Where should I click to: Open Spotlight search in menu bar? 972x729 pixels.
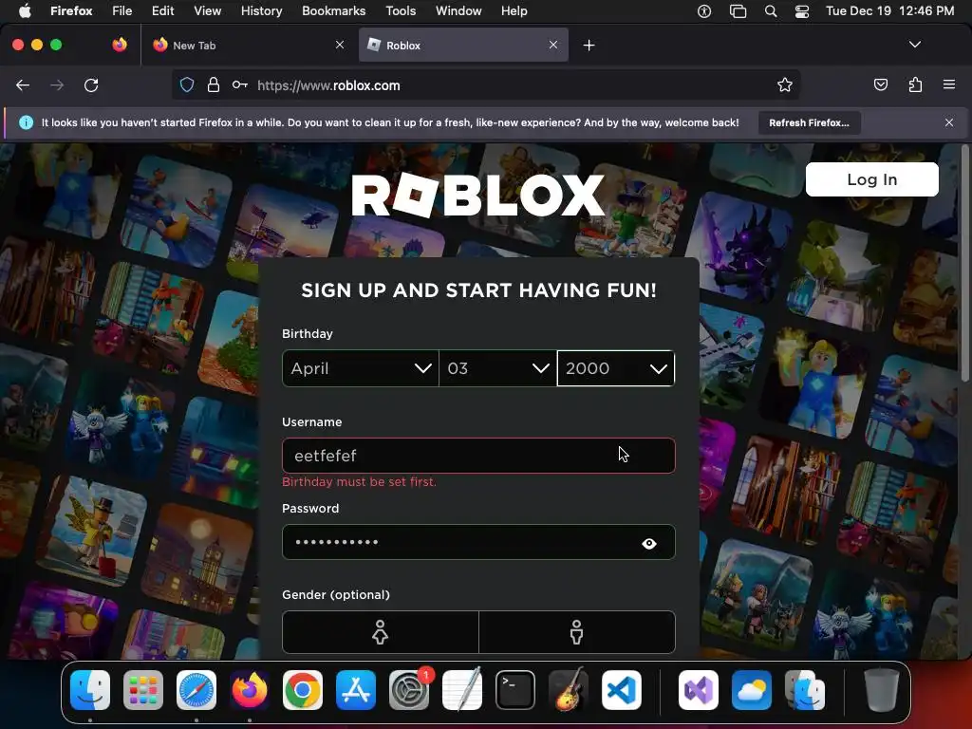coord(771,11)
